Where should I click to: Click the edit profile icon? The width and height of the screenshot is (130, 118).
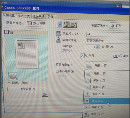point(74,24)
